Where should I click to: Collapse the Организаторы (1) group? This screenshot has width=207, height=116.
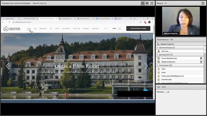157,47
